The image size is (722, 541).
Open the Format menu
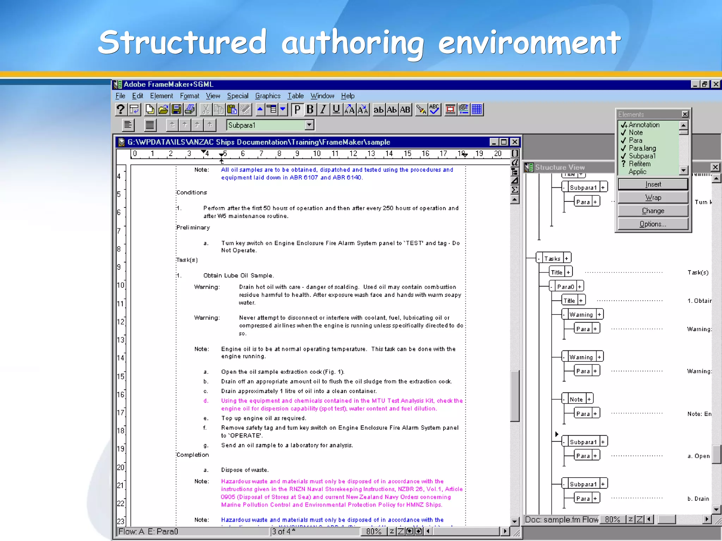pos(190,96)
